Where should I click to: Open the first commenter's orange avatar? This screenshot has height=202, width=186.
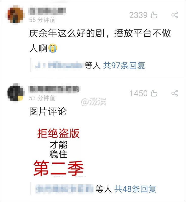(15, 15)
